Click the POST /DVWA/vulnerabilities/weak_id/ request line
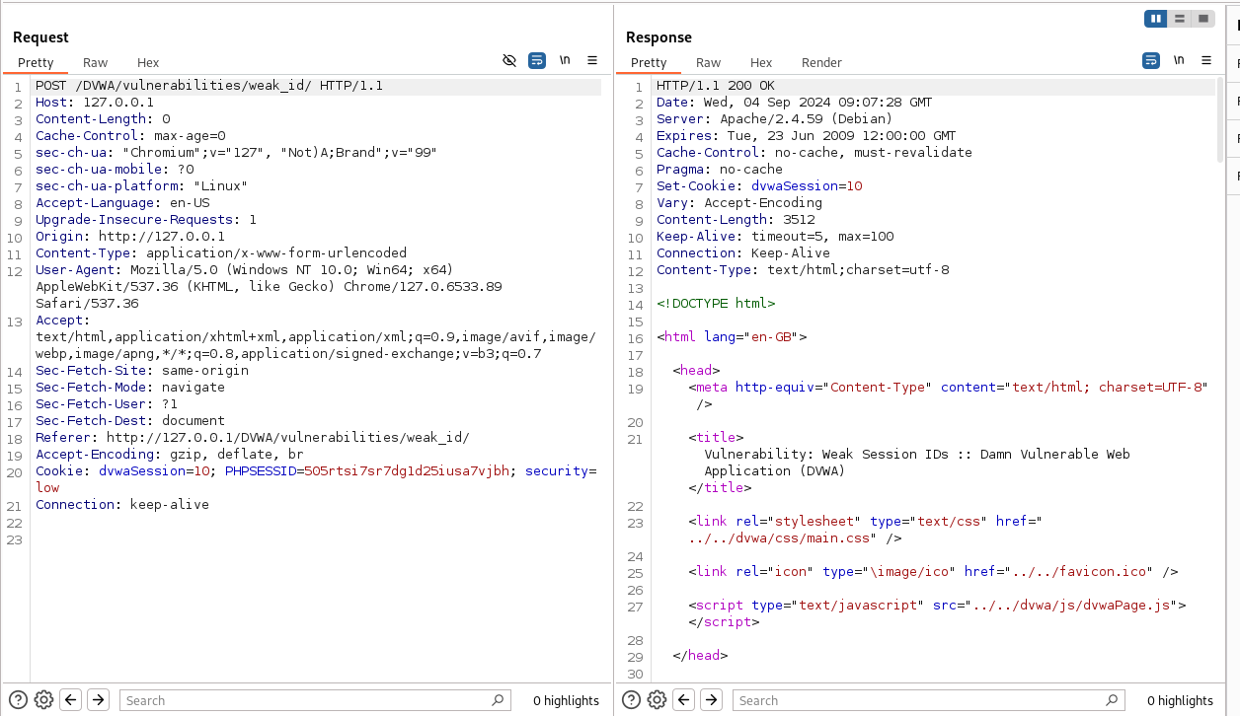 [x=209, y=86]
